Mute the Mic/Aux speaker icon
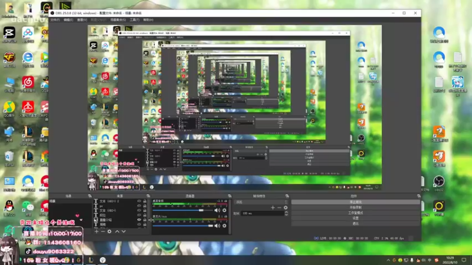 click(217, 226)
